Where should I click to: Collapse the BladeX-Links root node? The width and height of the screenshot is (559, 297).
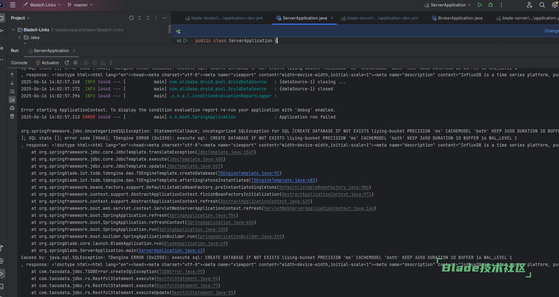[x=13, y=30]
